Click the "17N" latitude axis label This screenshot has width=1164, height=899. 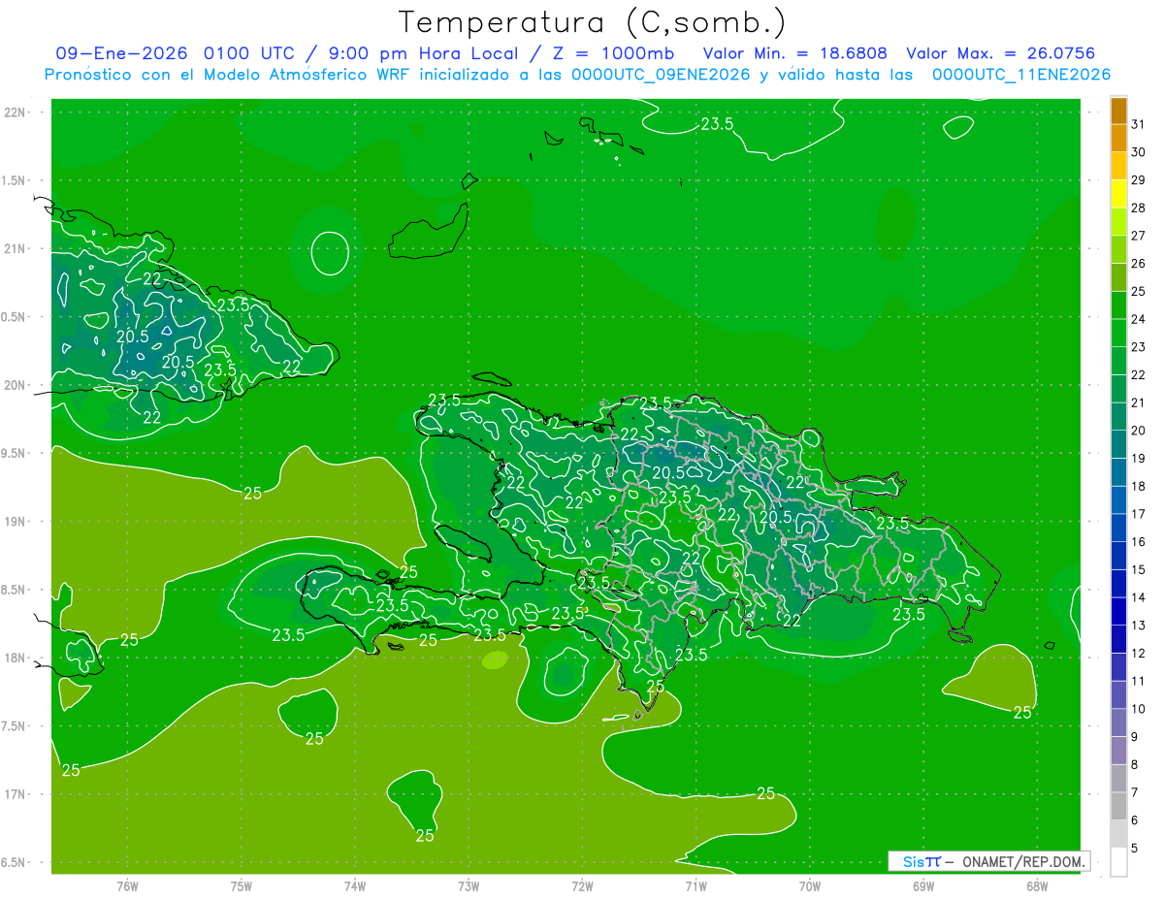15,794
